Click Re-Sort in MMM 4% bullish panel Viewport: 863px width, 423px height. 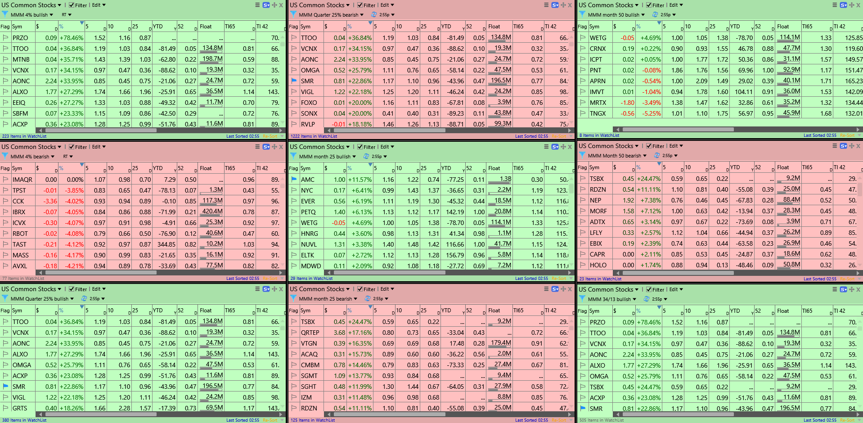[270, 136]
